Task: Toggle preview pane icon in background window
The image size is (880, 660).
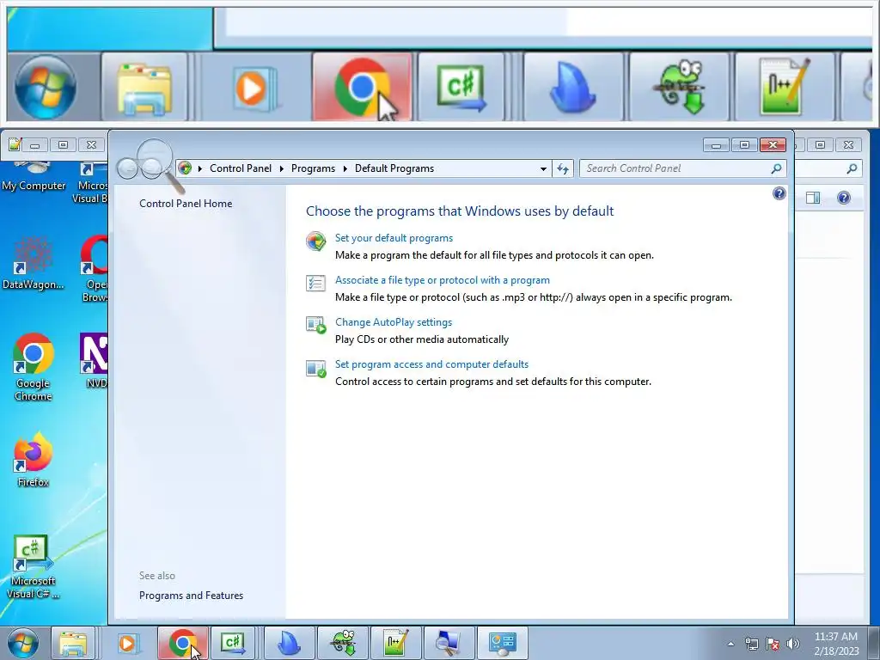Action: [x=813, y=198]
